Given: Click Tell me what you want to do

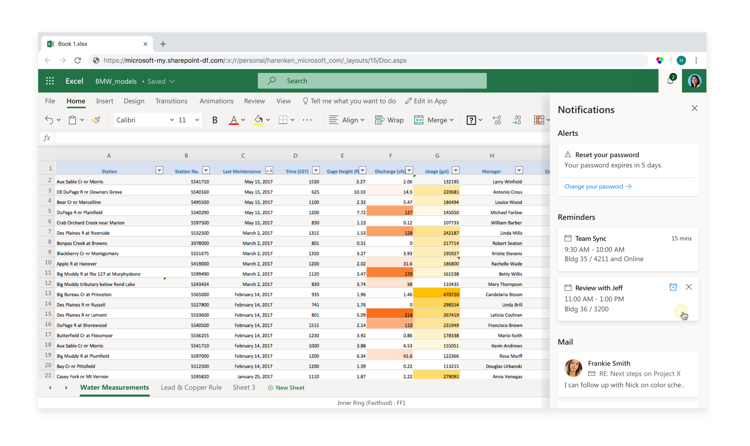Looking at the screenshot, I should click(x=349, y=101).
